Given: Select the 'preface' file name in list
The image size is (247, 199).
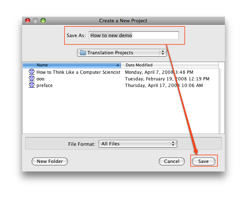Looking at the screenshot, I should [x=45, y=86].
